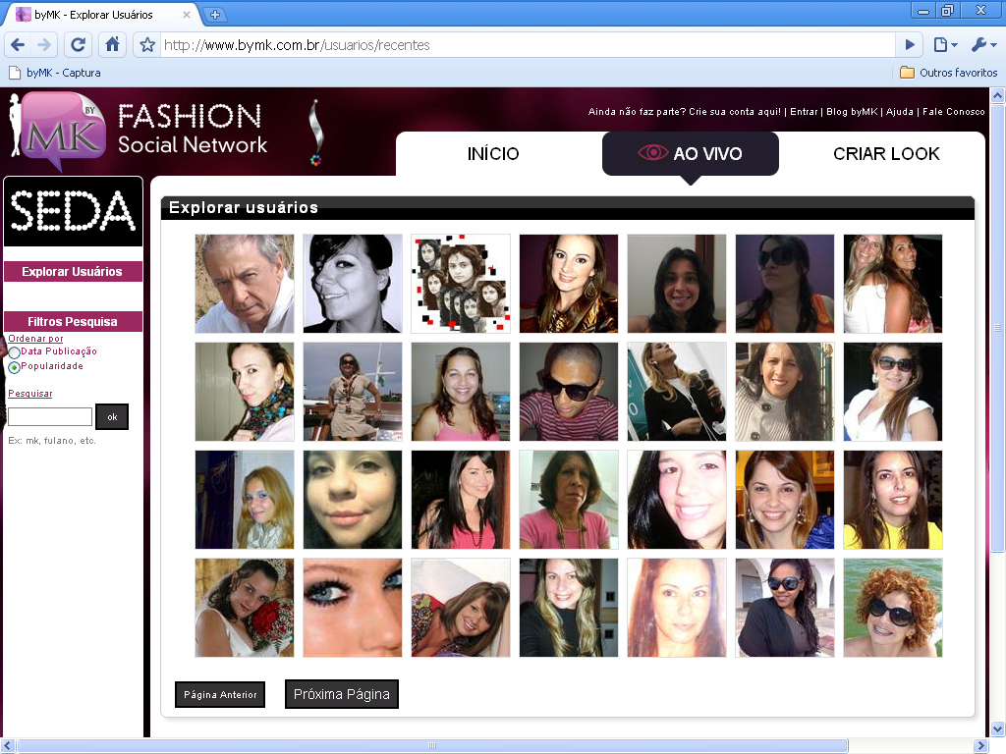Click the AO VIVO eye tab
The height and width of the screenshot is (754, 1006).
coord(690,154)
